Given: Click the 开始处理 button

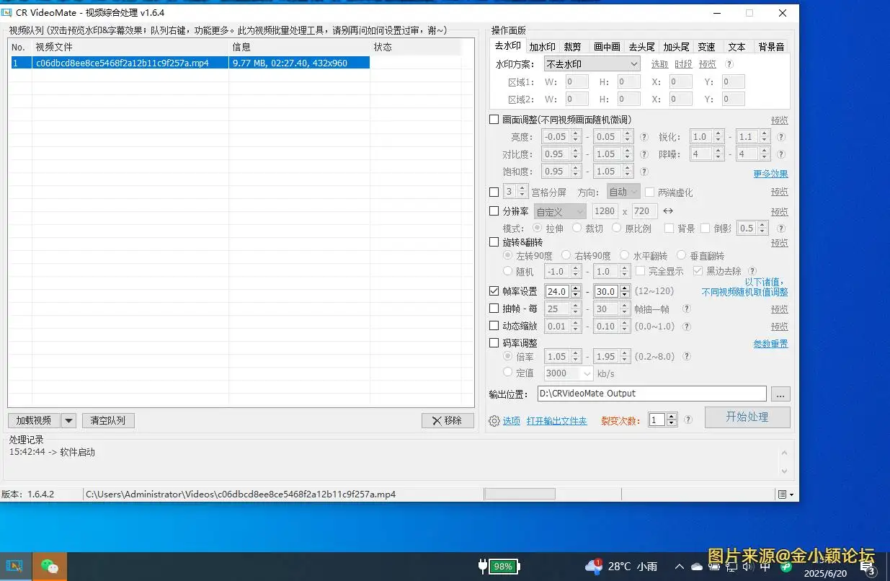Looking at the screenshot, I should [x=747, y=417].
